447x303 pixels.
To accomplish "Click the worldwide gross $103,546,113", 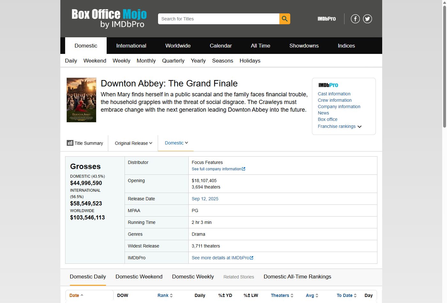I will tap(87, 218).
